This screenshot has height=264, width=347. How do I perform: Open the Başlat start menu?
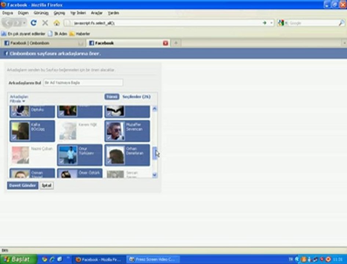click(18, 259)
